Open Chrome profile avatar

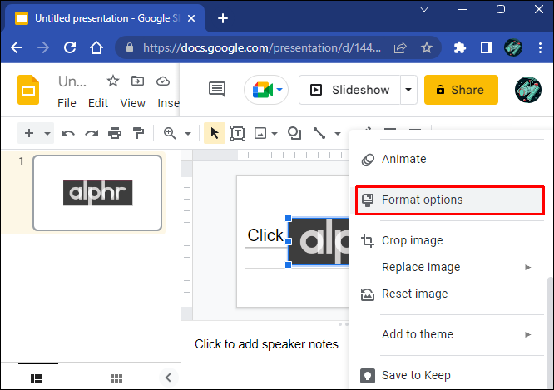click(512, 47)
